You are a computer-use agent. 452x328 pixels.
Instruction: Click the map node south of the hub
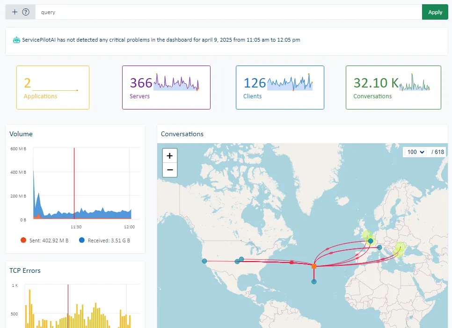tap(314, 282)
